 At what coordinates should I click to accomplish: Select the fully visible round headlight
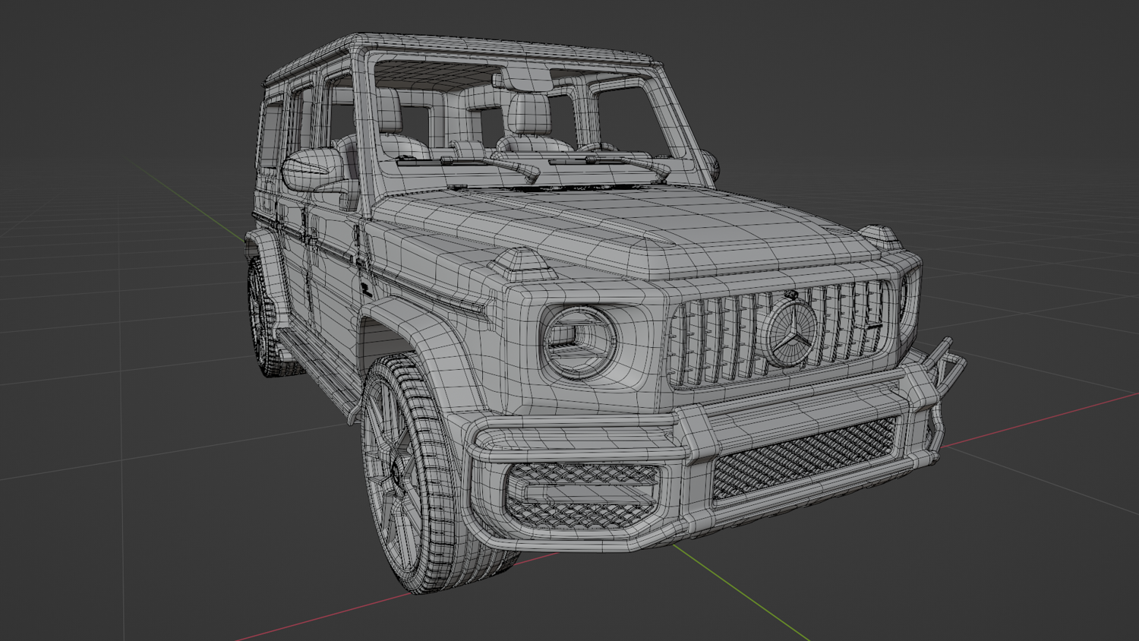(579, 341)
